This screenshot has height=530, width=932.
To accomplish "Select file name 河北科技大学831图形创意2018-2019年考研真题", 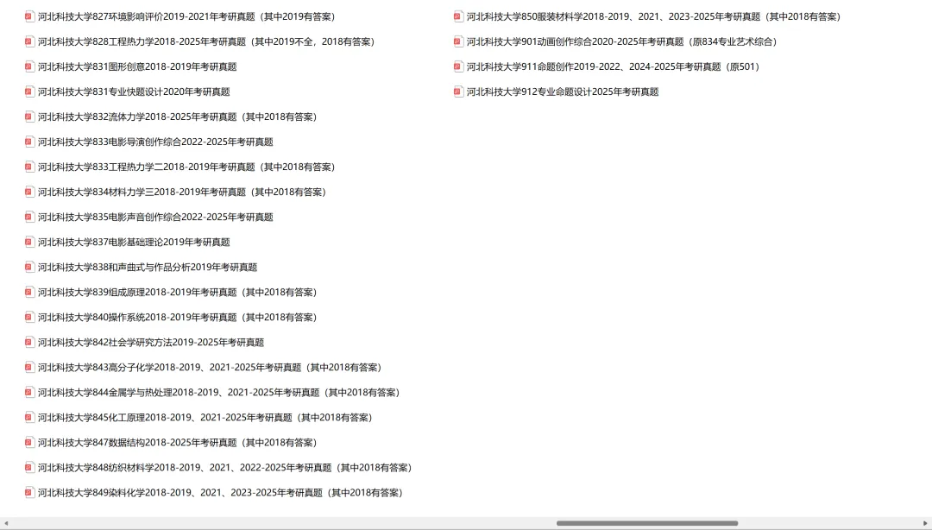I will (x=137, y=66).
